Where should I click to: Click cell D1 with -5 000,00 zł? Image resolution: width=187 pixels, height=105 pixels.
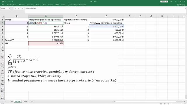click(106, 20)
